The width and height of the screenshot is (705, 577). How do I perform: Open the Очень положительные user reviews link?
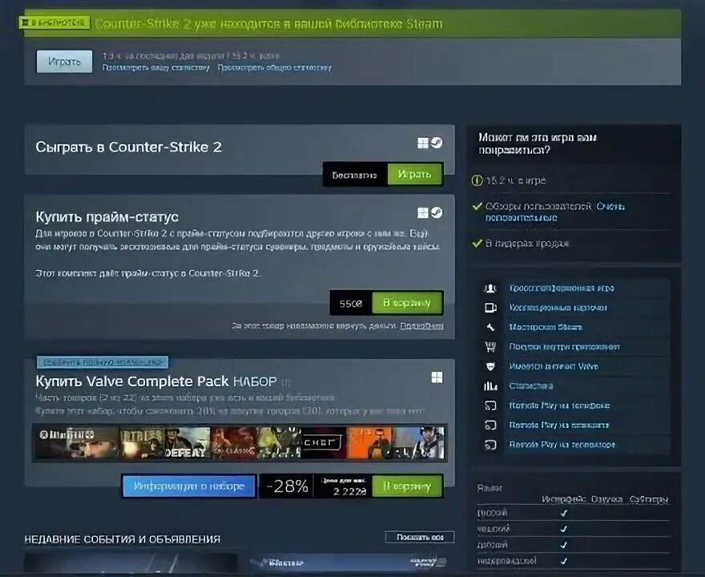pyautogui.click(x=555, y=212)
